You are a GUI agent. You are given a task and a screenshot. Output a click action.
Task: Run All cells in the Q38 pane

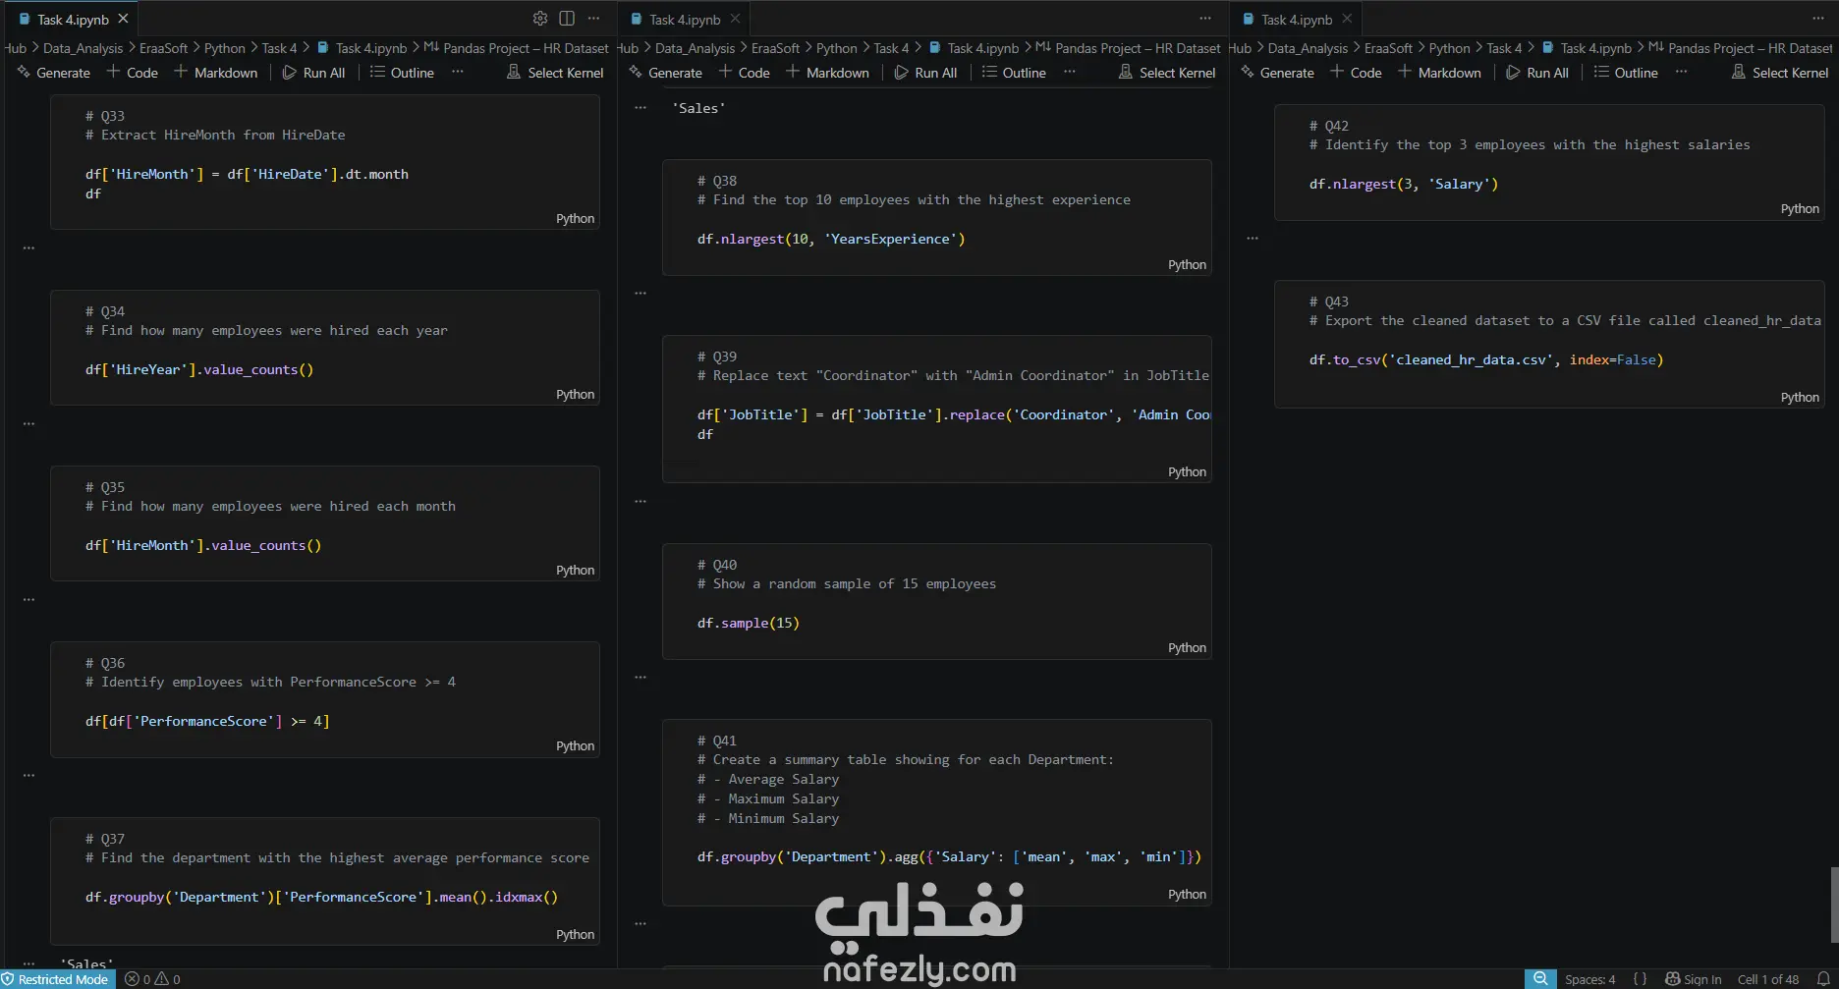pos(925,73)
